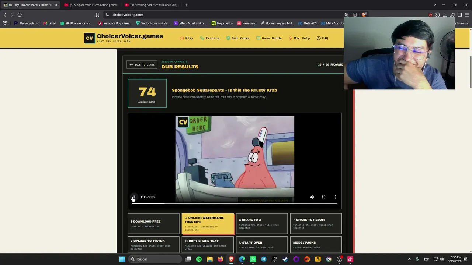Screen dimensions: 472x265
Task: Open Resource Boy bookmark
Action: (x=115, y=23)
